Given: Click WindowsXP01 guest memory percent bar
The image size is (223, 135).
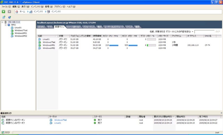Looking at the screenshot, I should pyautogui.click(x=151, y=45).
